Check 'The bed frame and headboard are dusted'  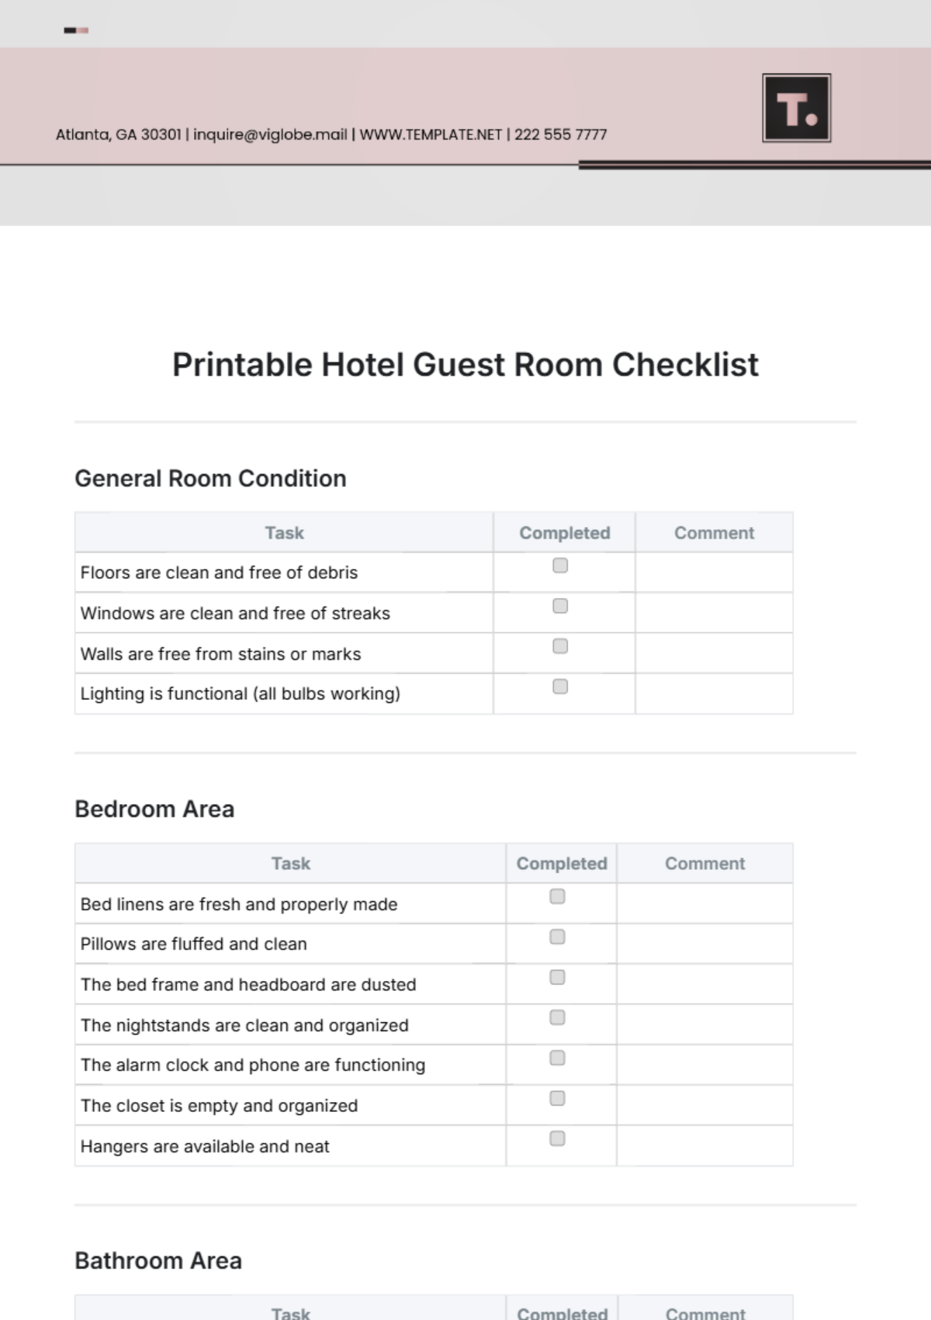click(557, 977)
